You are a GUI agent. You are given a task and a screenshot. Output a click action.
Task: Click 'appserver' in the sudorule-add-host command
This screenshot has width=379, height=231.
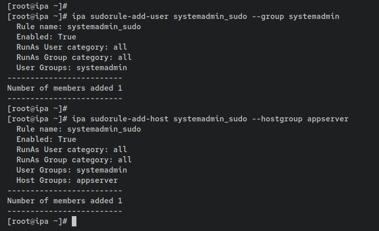pyautogui.click(x=328, y=119)
